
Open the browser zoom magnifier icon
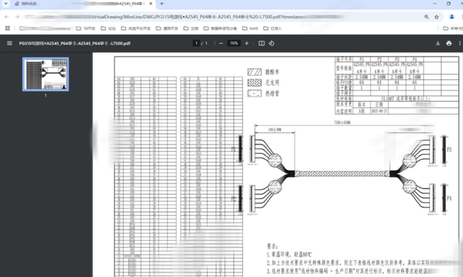pyautogui.click(x=427, y=17)
